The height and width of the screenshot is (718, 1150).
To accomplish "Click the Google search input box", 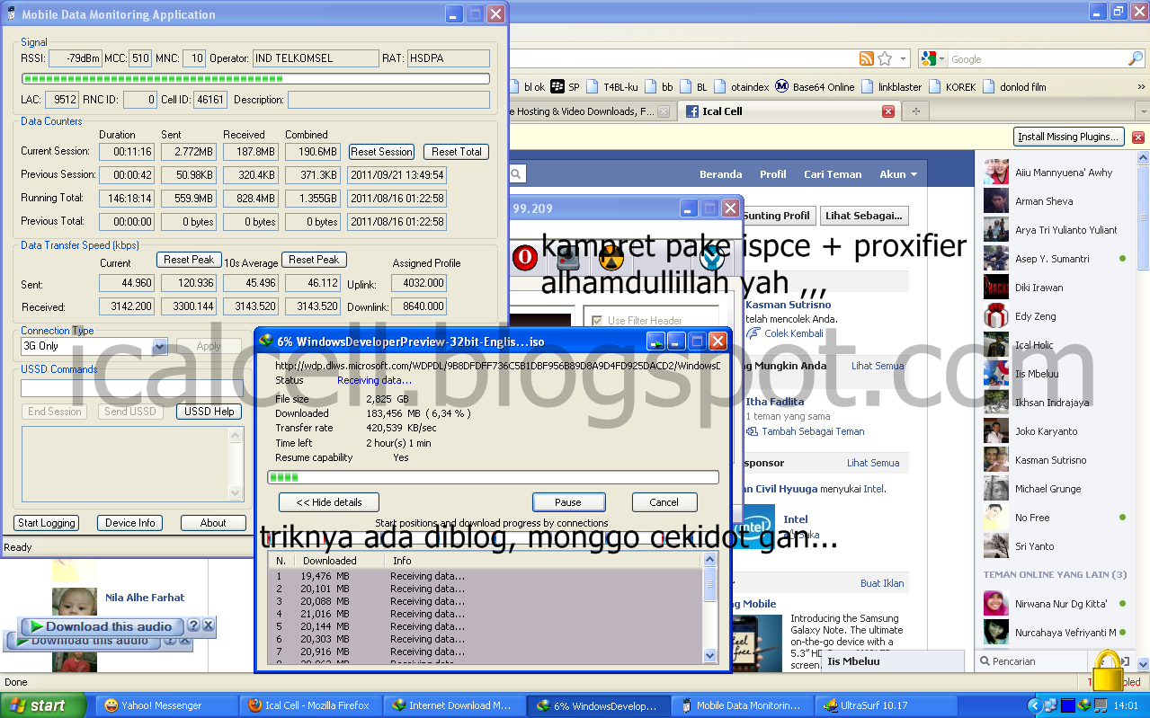I will (1038, 59).
